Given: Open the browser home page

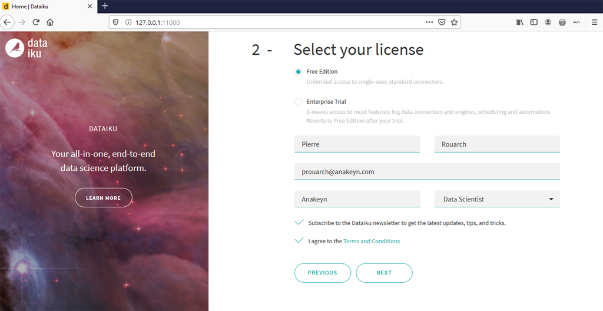Looking at the screenshot, I should pos(50,22).
